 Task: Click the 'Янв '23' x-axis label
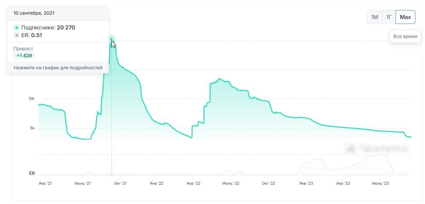click(x=306, y=183)
